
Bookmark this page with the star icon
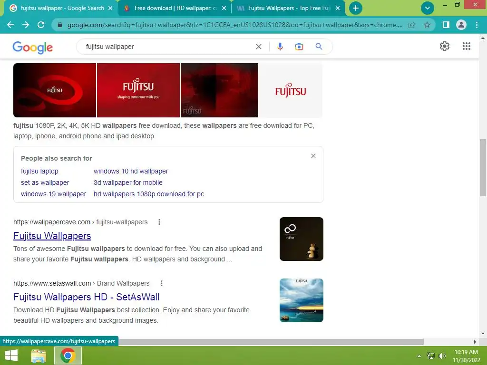[x=427, y=25]
